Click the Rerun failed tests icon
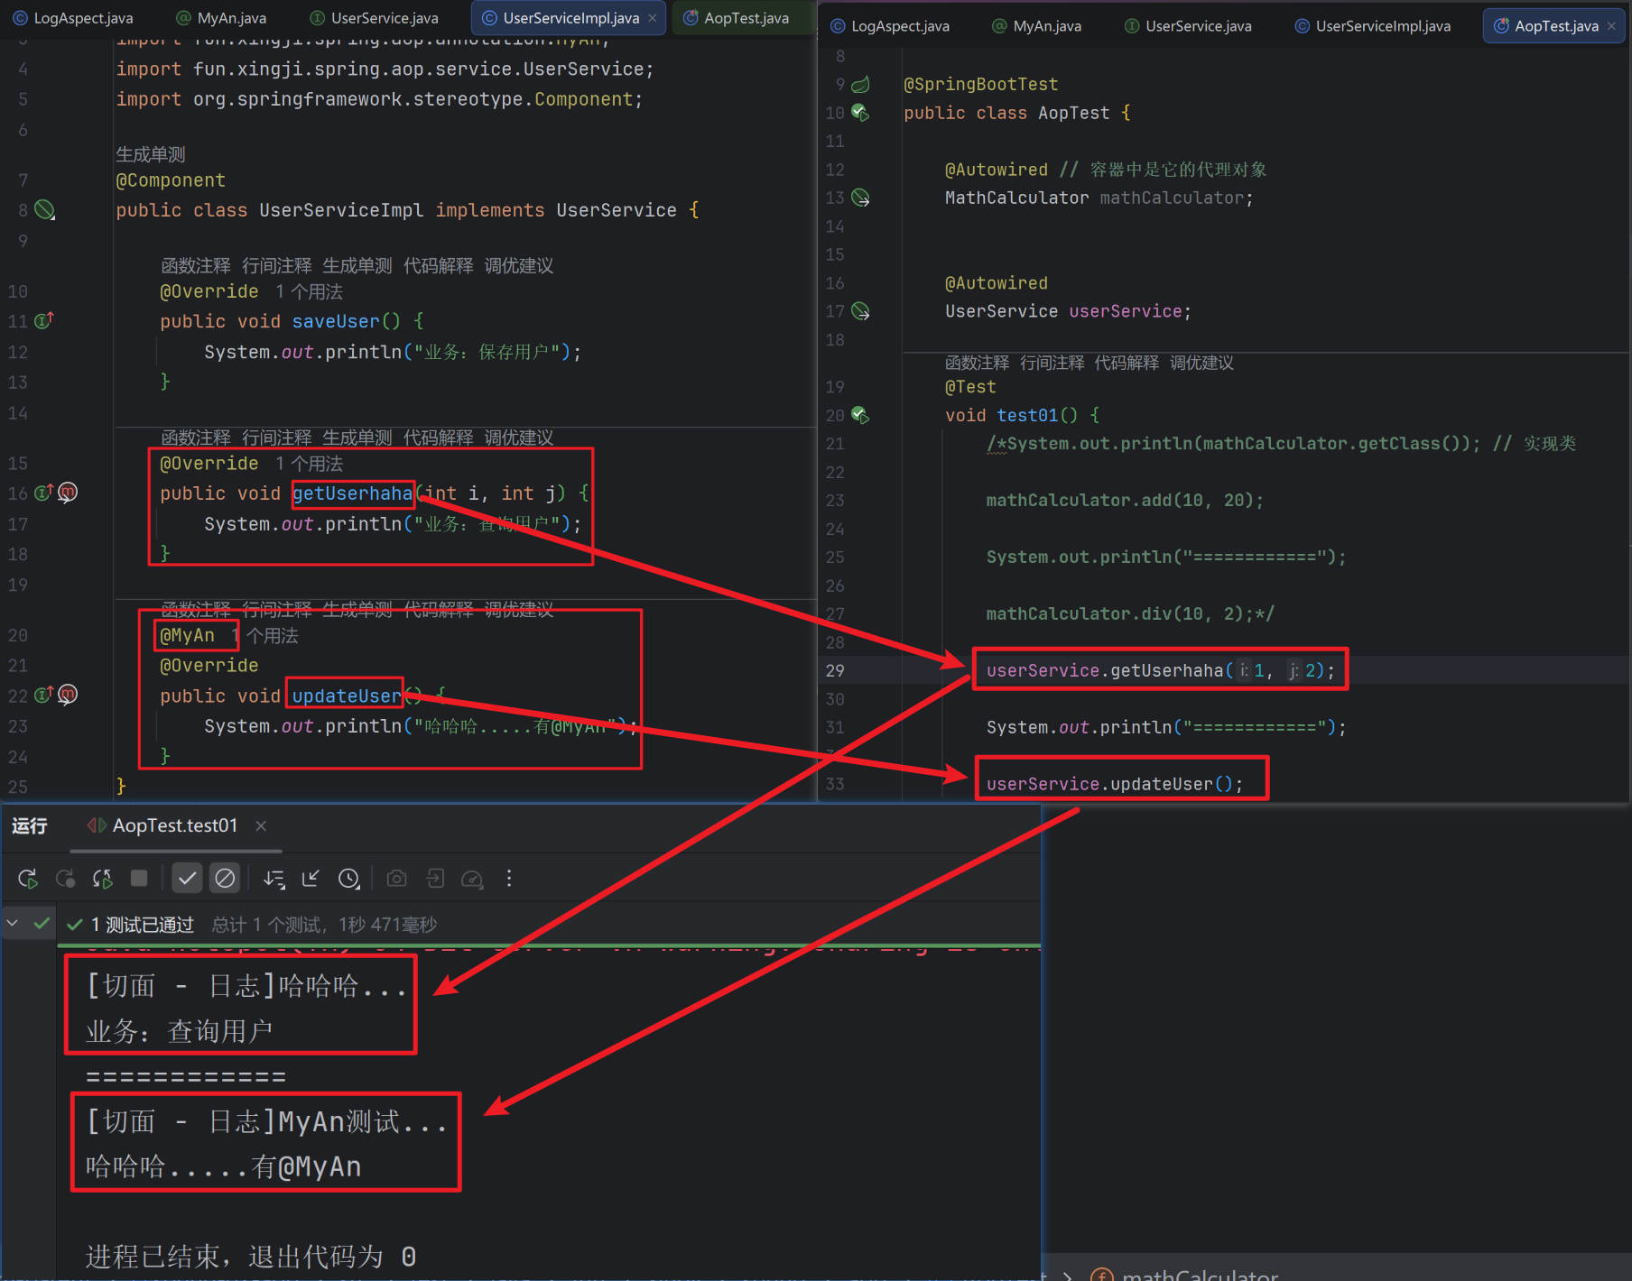The width and height of the screenshot is (1632, 1281). click(x=65, y=879)
